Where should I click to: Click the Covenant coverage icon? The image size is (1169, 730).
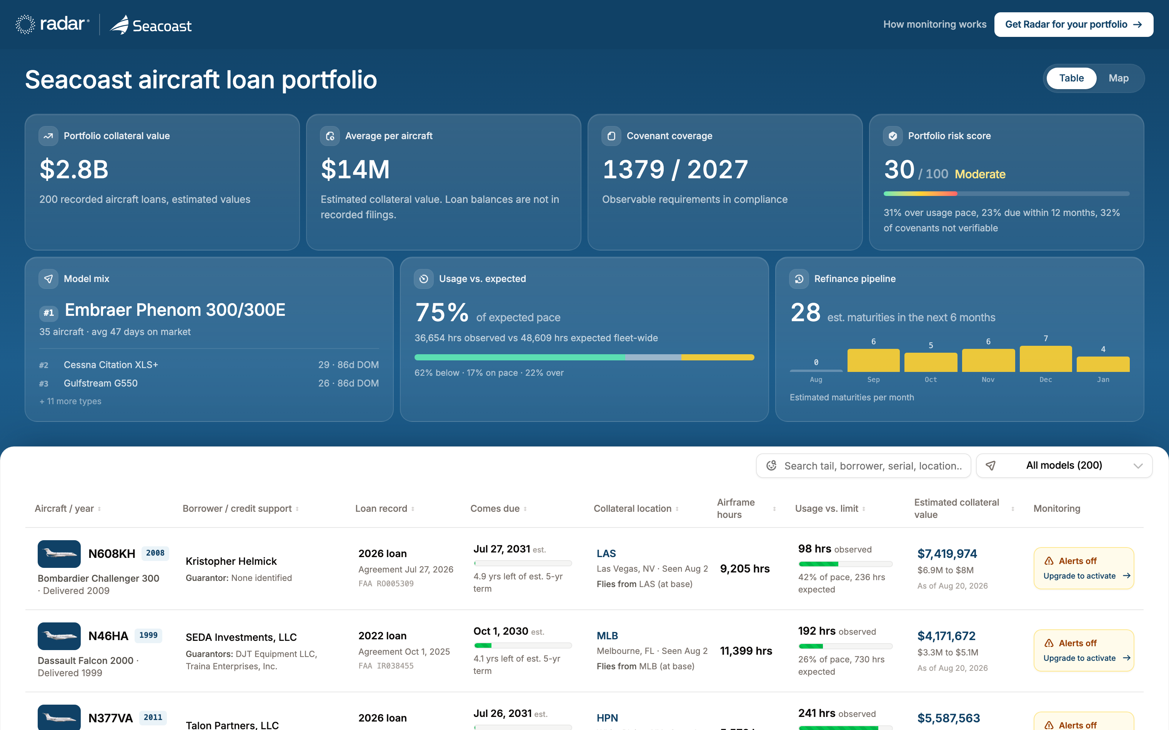(611, 136)
